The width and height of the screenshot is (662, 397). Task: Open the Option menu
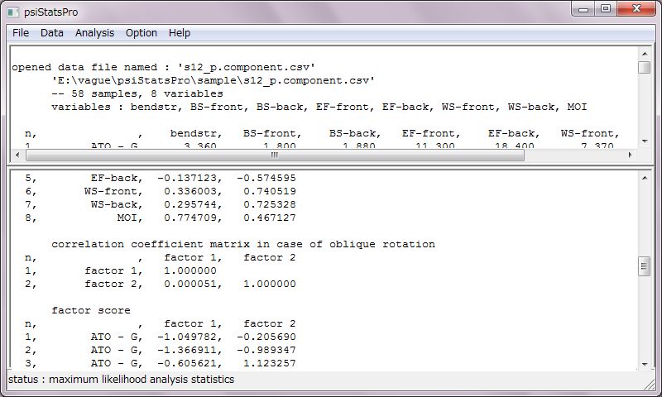coord(141,33)
